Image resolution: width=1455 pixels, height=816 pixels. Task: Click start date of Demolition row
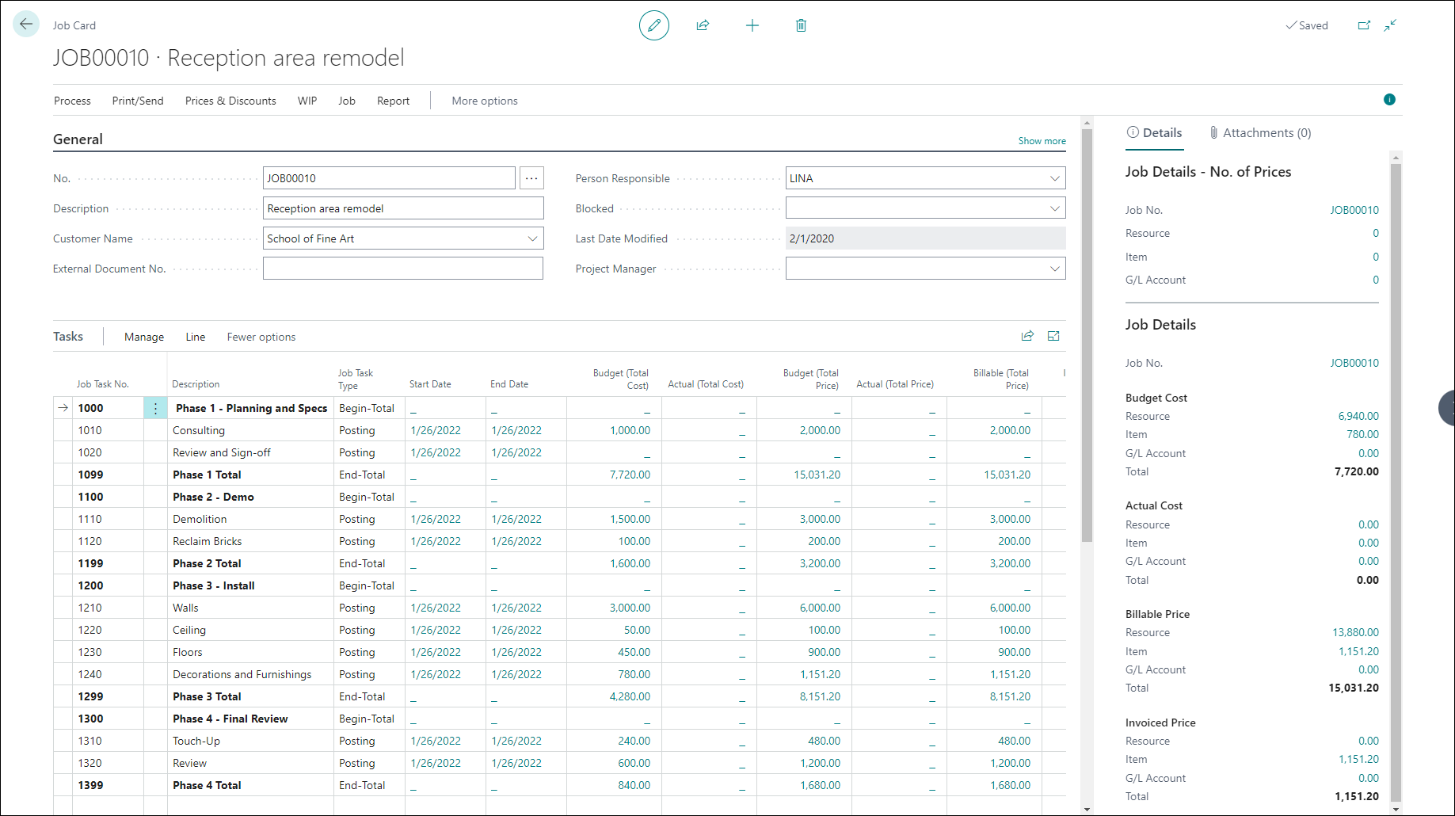[436, 519]
